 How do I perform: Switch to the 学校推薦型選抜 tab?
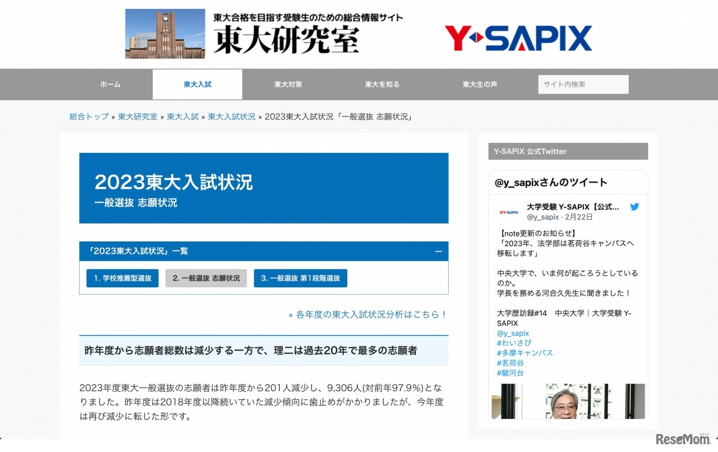[122, 278]
